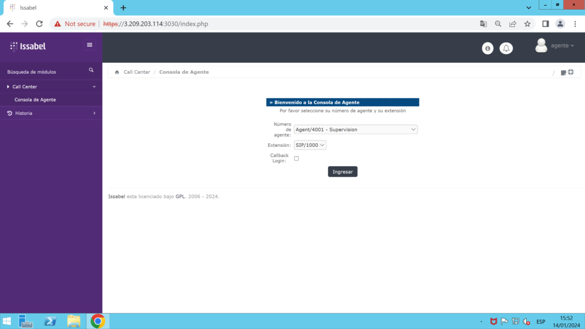Click the globe icon at breadcrumb right
Viewport: 585px width, 329px height.
click(x=570, y=72)
